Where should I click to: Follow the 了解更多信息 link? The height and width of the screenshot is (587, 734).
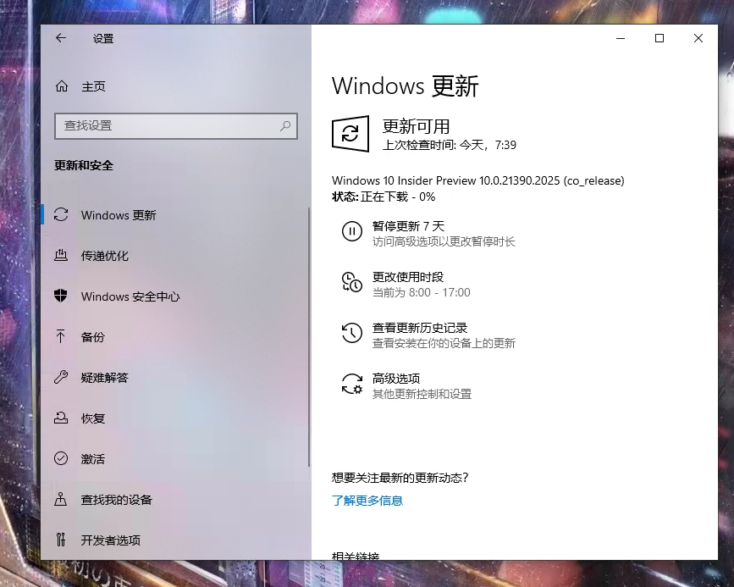(367, 501)
